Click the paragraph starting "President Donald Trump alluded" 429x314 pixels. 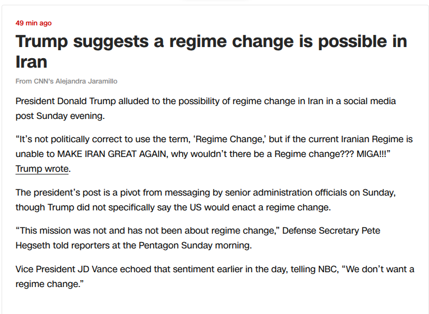(206, 108)
